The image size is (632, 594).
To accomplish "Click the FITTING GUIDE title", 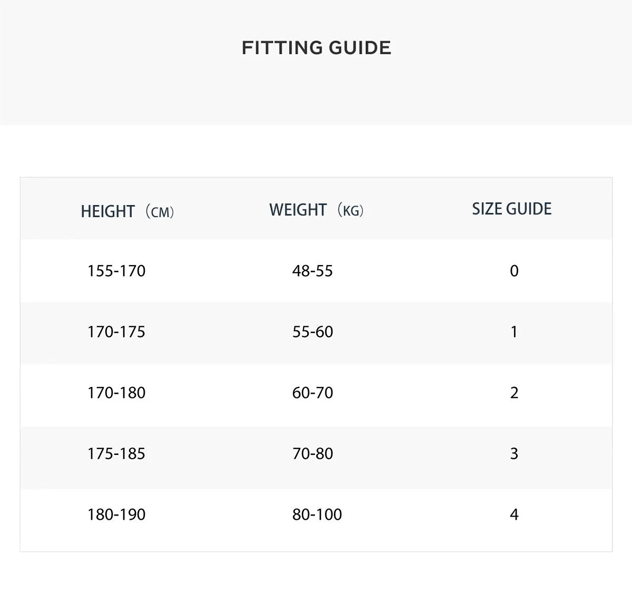I will tap(316, 48).
